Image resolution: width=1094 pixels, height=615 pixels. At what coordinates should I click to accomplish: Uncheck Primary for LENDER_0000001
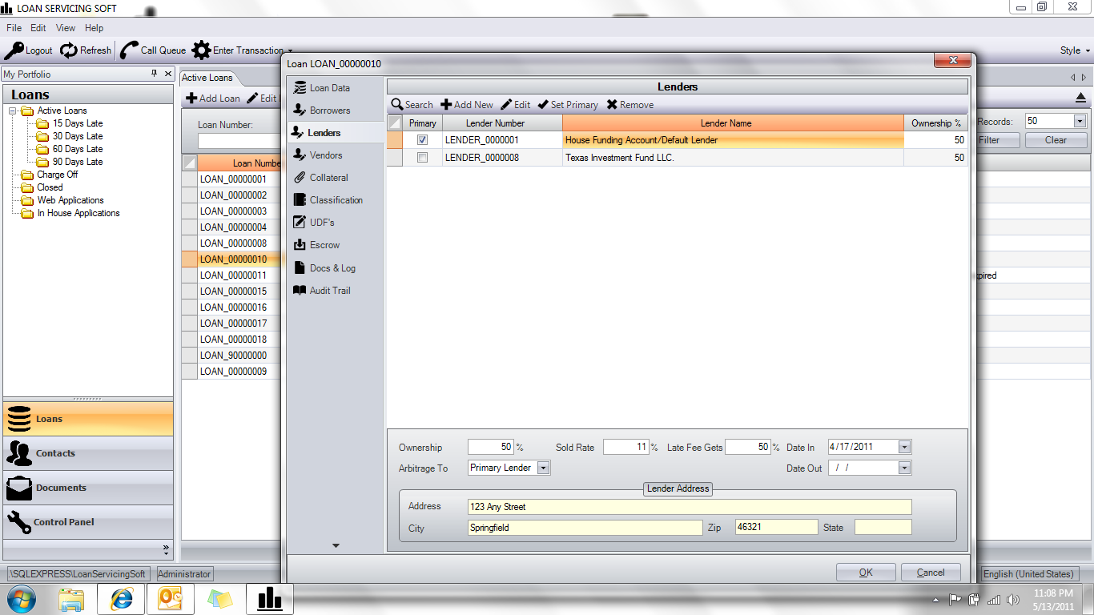423,140
